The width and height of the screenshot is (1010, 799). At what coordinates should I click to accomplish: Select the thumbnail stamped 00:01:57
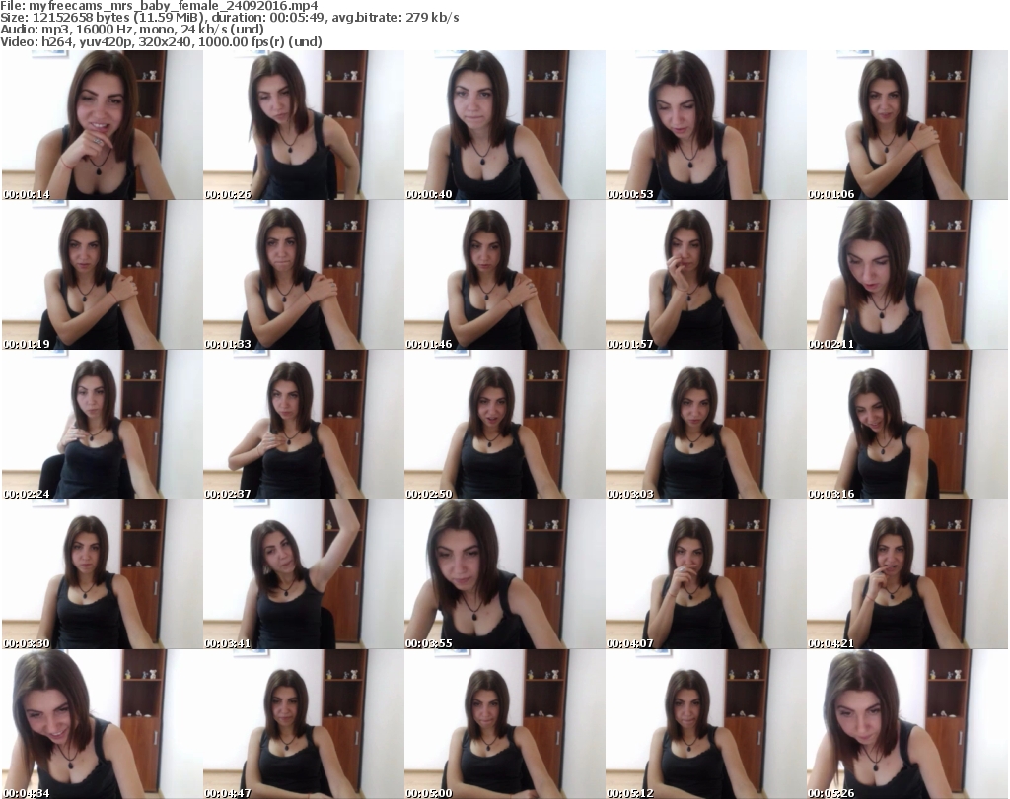[x=705, y=276]
